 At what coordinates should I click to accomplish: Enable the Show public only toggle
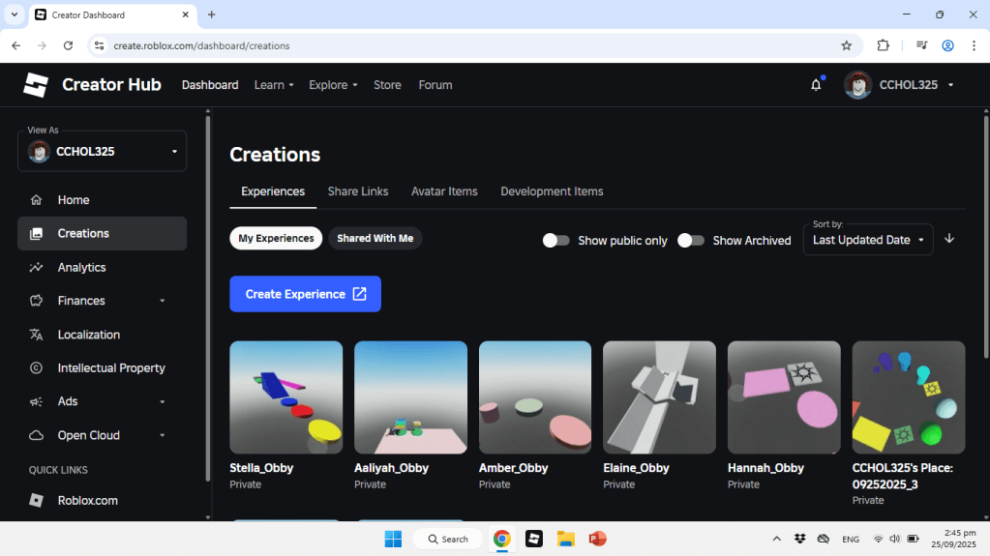(555, 240)
